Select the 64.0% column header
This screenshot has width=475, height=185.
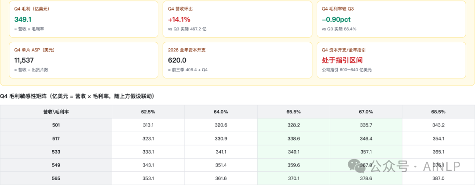pyautogui.click(x=221, y=112)
